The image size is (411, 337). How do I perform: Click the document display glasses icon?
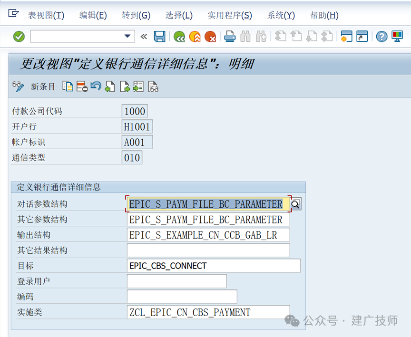(153, 87)
